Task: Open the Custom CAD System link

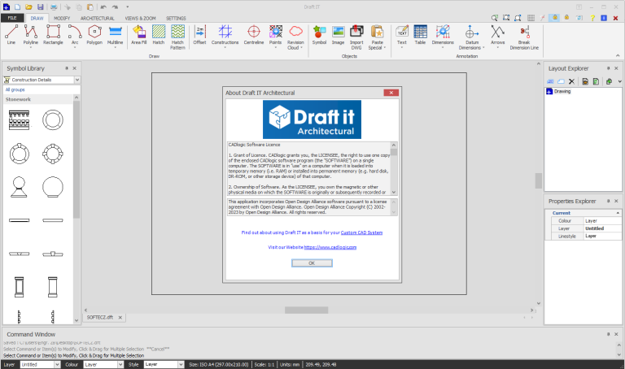Action: click(361, 232)
